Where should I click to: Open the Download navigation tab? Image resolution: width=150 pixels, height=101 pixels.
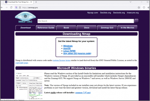click(x=26, y=28)
